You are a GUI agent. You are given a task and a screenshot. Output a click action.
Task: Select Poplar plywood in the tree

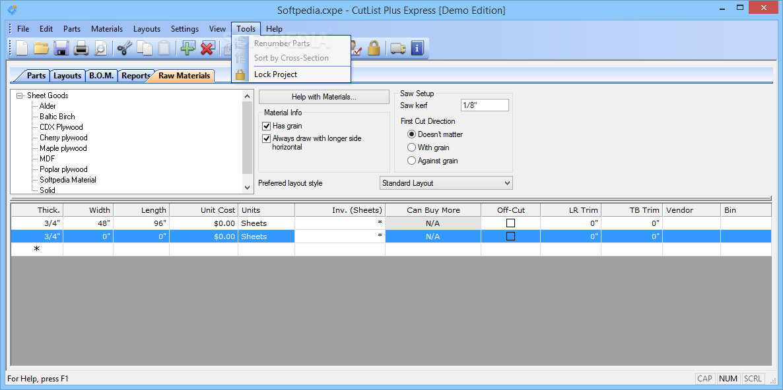pyautogui.click(x=63, y=169)
